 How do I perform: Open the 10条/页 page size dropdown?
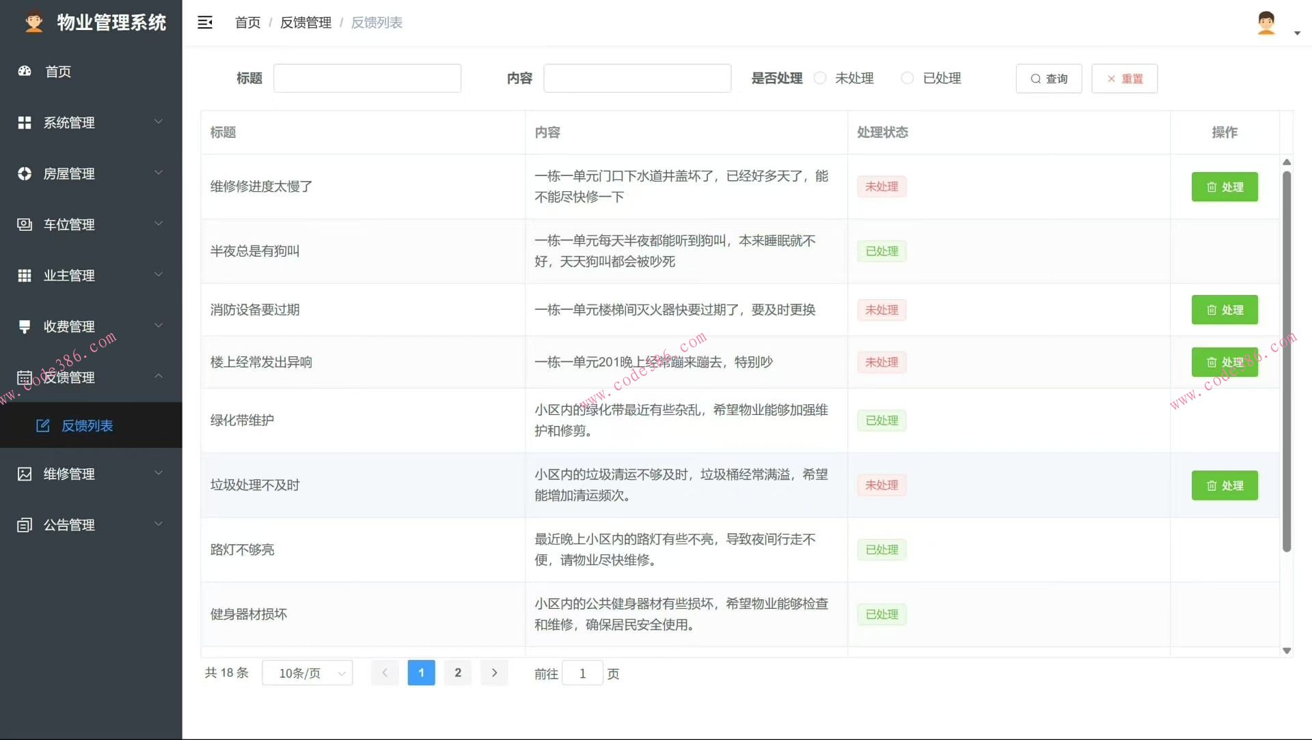pyautogui.click(x=307, y=672)
